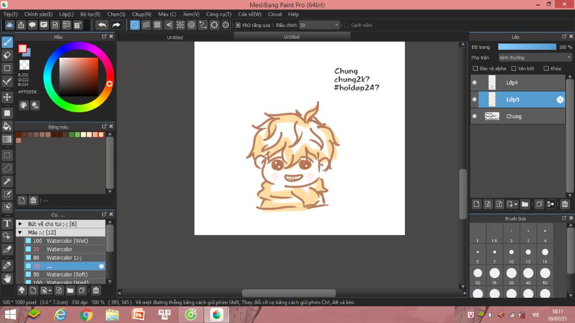Viewport: 575px width, 323px height.
Task: Expand the 'Bút vẽ cho tui' brush group
Action: coord(20,224)
